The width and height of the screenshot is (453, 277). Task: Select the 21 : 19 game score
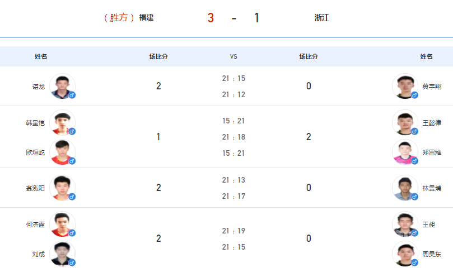pyautogui.click(x=233, y=231)
